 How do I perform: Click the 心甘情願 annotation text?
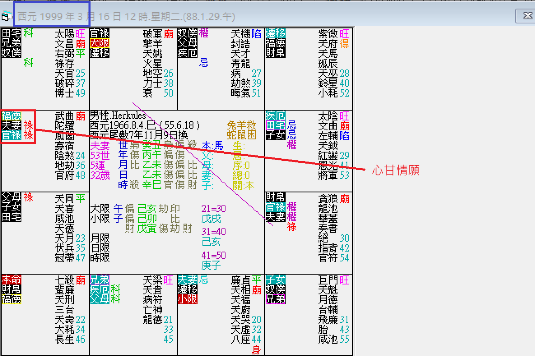click(395, 170)
